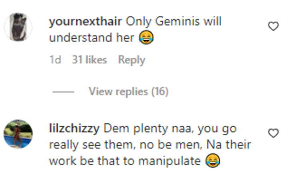This screenshot has width=287, height=174.
Task: Click the '1d' comment timestamp
Action: (x=55, y=60)
